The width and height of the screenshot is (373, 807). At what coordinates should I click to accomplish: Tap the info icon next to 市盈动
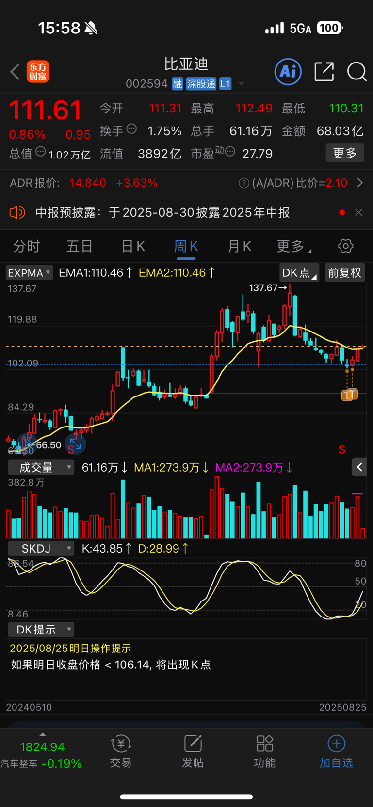coord(230,152)
